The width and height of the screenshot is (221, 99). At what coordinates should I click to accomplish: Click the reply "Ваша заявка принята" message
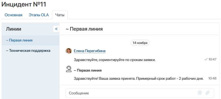[x=139, y=79]
